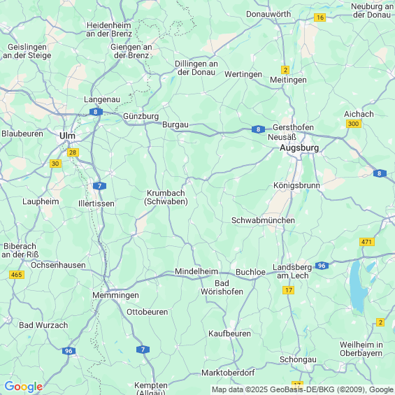Image resolution: width=395 pixels, height=395 pixels.
Task: Click the B465 road marker near Ochsenhausen
Action: pos(17,274)
